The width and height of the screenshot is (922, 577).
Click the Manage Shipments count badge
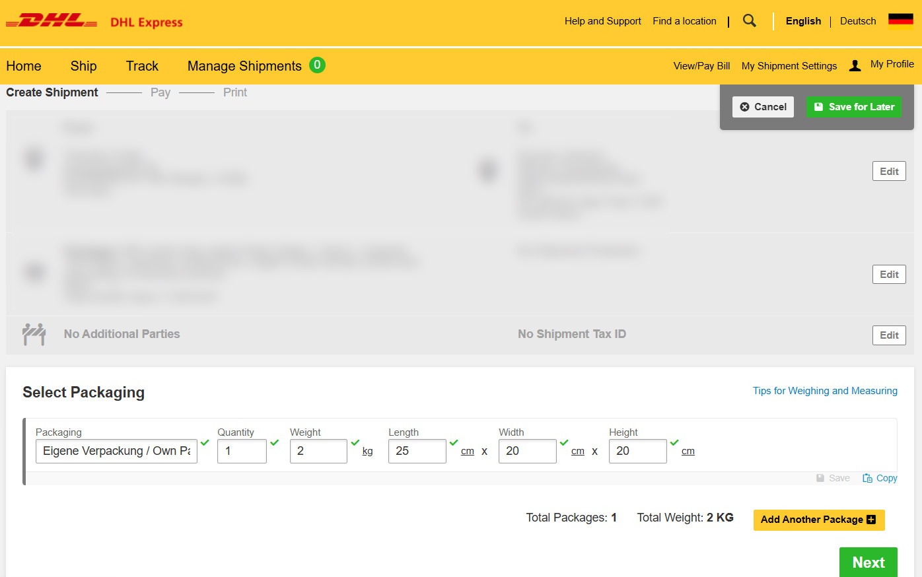pyautogui.click(x=317, y=65)
